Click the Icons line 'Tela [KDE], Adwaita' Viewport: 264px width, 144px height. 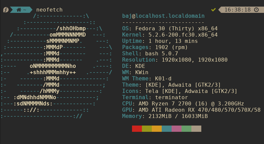[177, 91]
